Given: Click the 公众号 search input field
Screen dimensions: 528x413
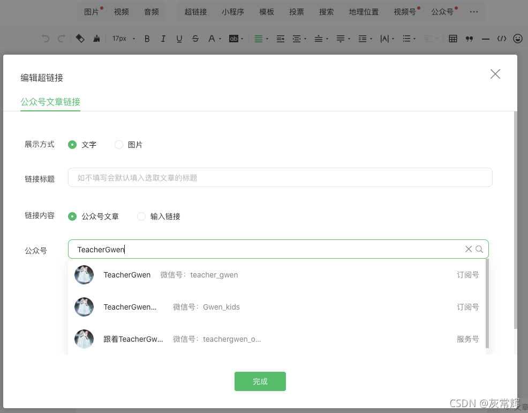Looking at the screenshot, I should (278, 249).
